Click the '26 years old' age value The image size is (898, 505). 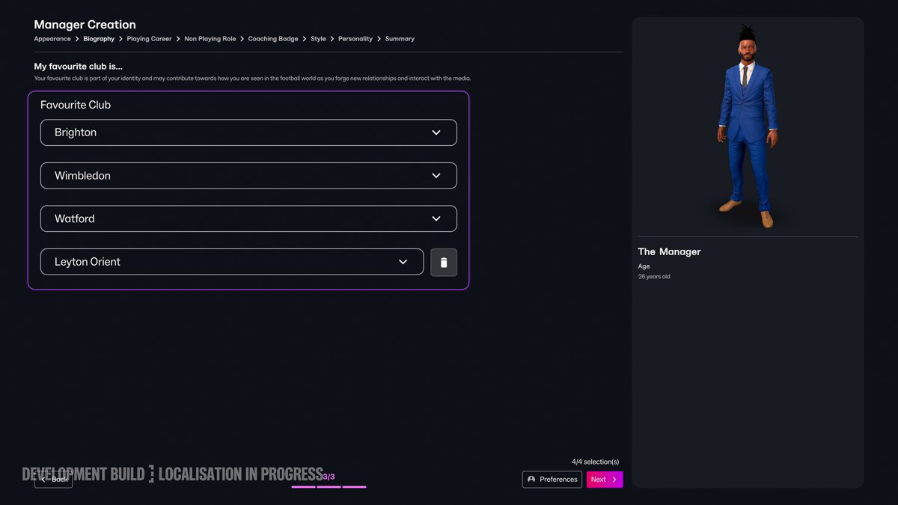(654, 277)
